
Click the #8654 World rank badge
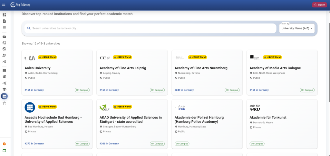[122, 107]
